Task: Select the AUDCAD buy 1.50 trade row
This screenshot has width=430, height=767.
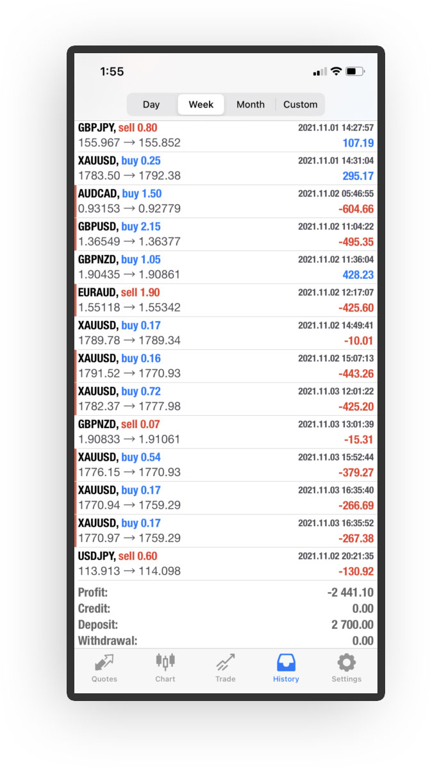Action: point(226,201)
